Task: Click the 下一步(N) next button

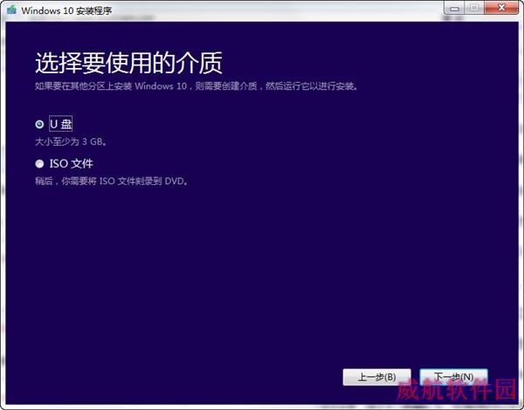Action: 453,377
